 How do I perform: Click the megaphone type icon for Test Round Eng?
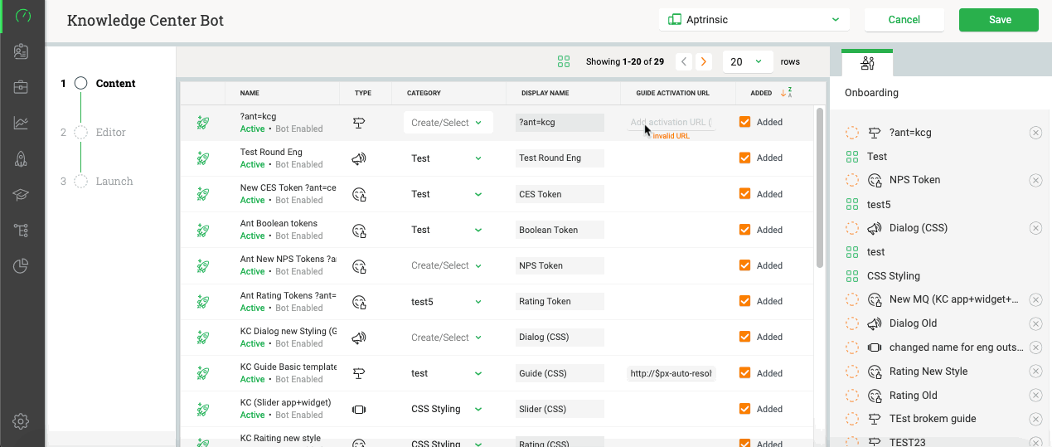pyautogui.click(x=359, y=158)
